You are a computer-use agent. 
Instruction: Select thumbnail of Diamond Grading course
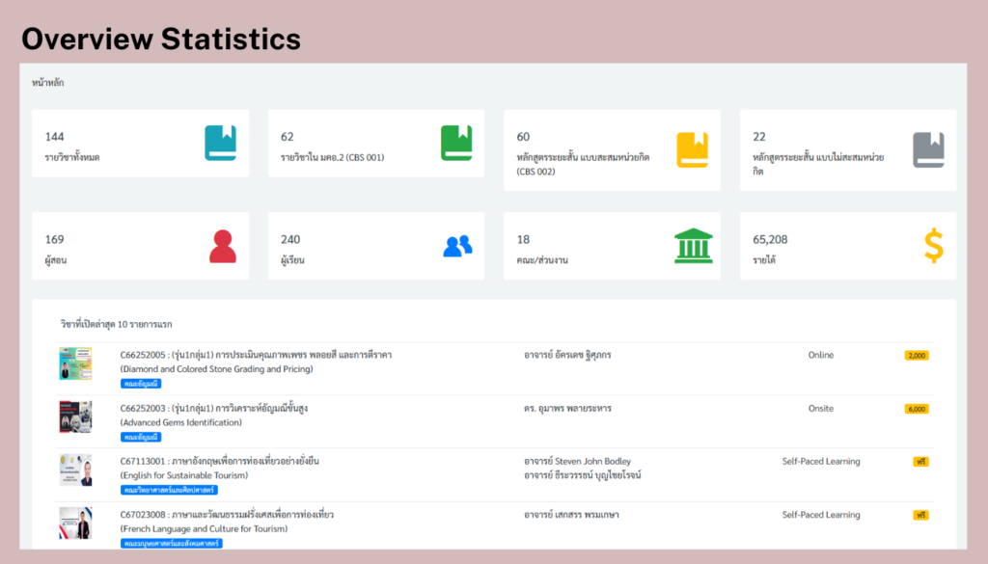75,363
